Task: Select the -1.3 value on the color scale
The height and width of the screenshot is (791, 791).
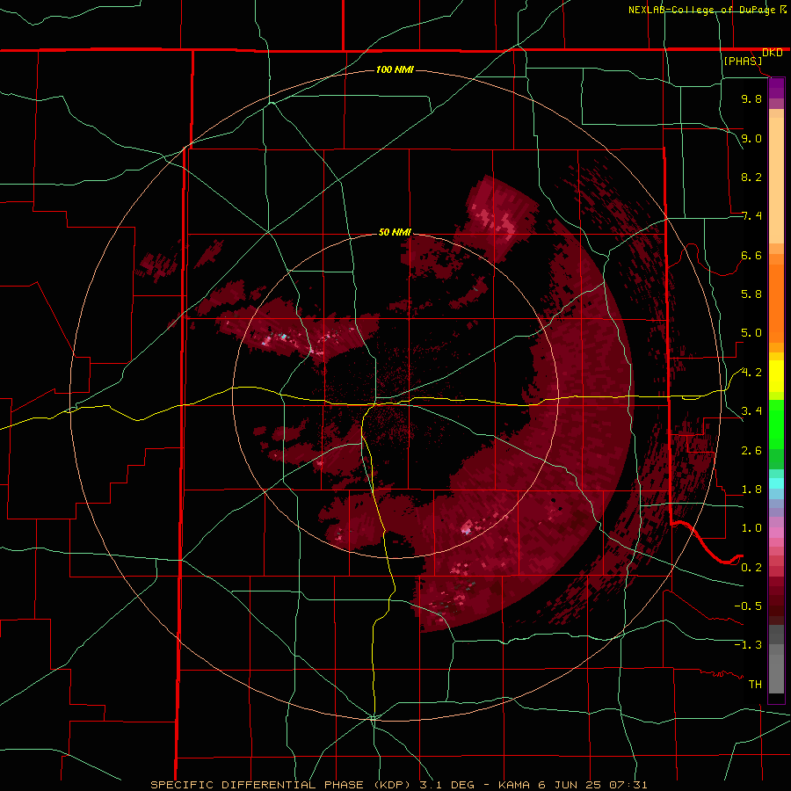Action: 748,645
